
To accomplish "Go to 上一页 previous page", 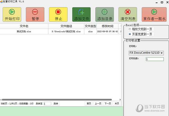I will point(98,104).
